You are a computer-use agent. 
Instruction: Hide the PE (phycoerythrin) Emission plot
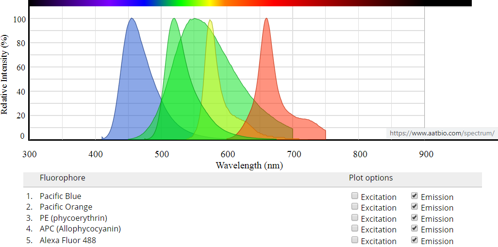(415, 218)
